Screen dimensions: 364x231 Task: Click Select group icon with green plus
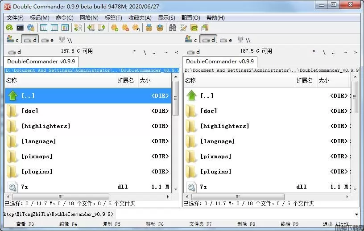pyautogui.click(x=115, y=28)
